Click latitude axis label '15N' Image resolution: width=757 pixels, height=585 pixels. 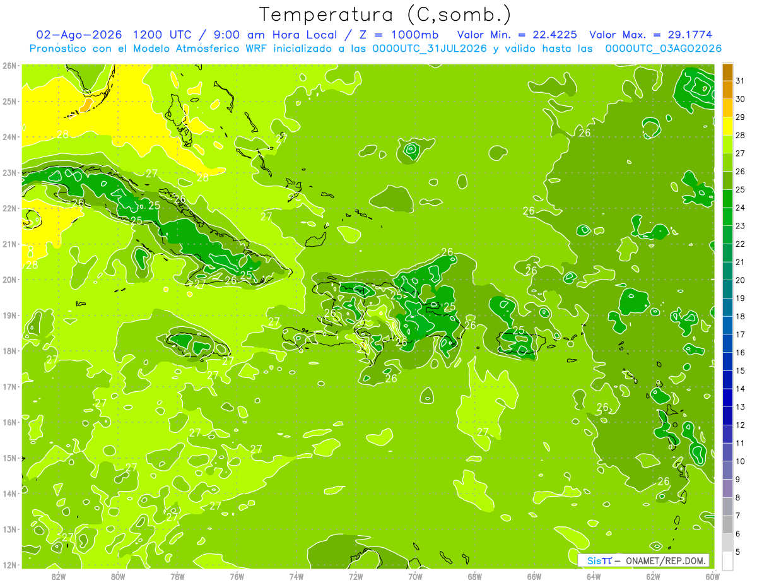pos(9,458)
